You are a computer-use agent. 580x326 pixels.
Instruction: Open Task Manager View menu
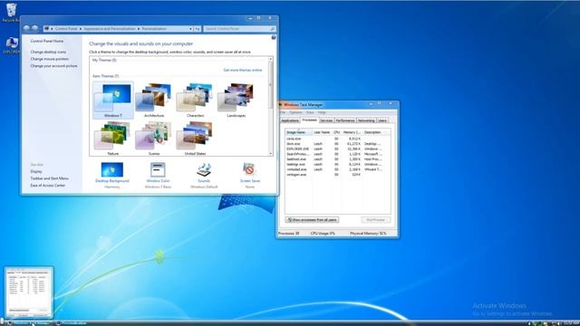click(310, 112)
